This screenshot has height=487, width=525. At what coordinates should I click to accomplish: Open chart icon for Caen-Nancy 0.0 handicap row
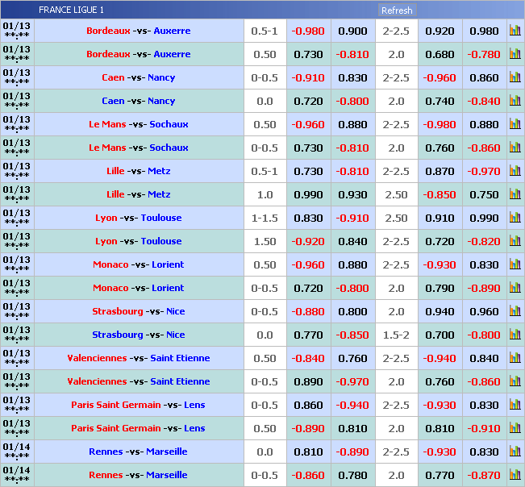tap(515, 101)
